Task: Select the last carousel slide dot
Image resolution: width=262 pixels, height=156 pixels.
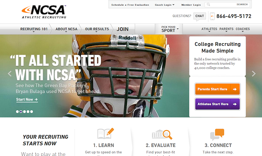Action: click(x=31, y=112)
